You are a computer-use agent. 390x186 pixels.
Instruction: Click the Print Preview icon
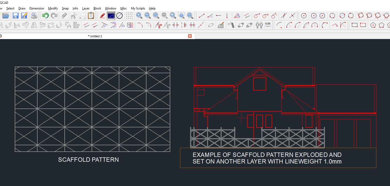(34, 16)
